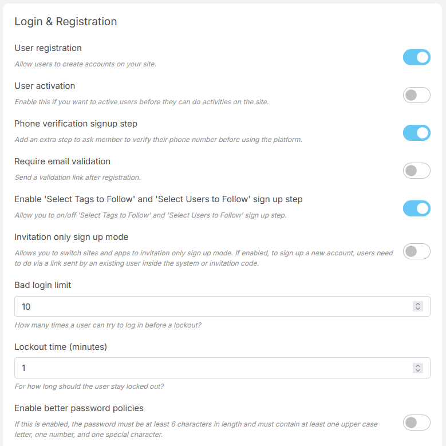Enable the User activation switch
The image size is (446, 446).
pos(416,95)
